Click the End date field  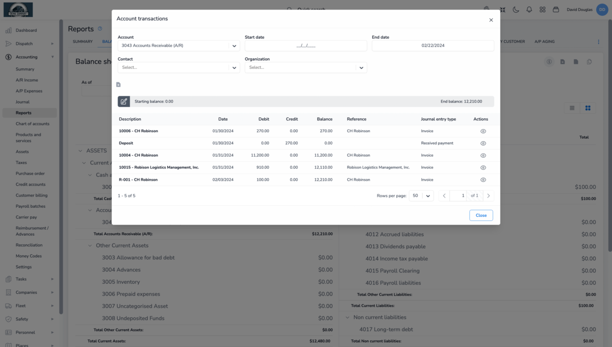coord(432,46)
